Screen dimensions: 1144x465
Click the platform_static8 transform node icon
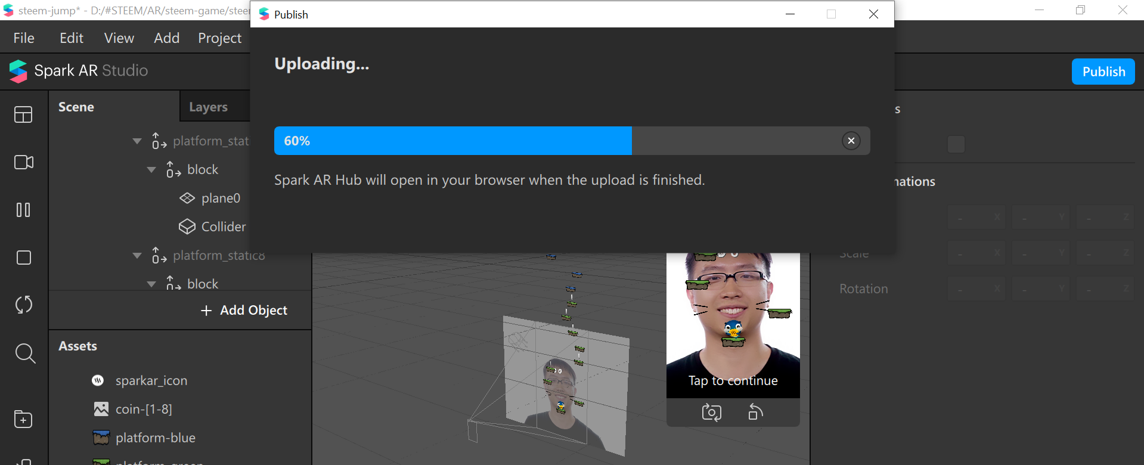pyautogui.click(x=159, y=255)
